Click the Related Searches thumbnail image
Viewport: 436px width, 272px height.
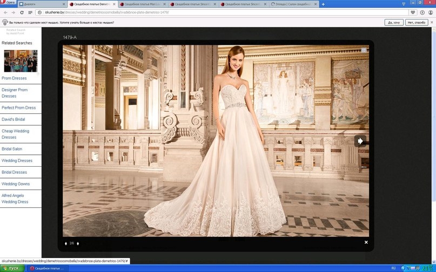21,61
